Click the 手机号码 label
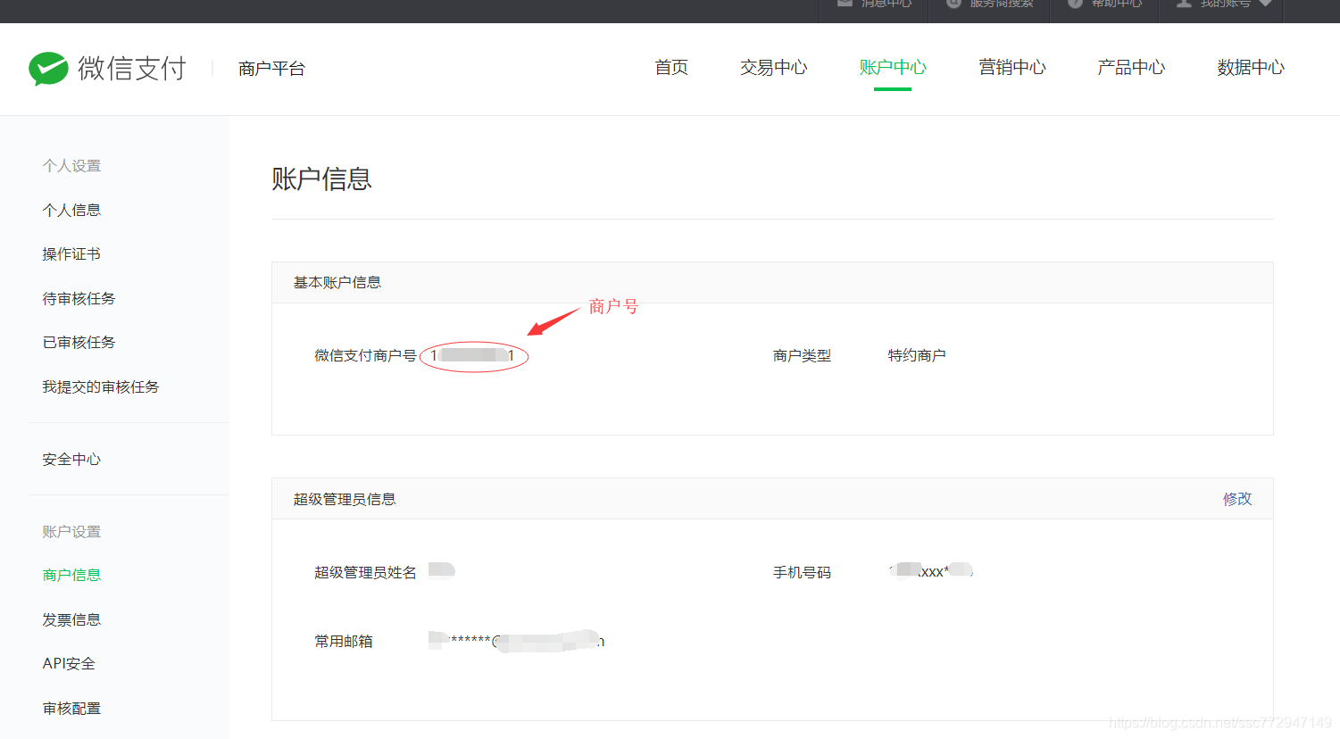1340x739 pixels. click(802, 572)
